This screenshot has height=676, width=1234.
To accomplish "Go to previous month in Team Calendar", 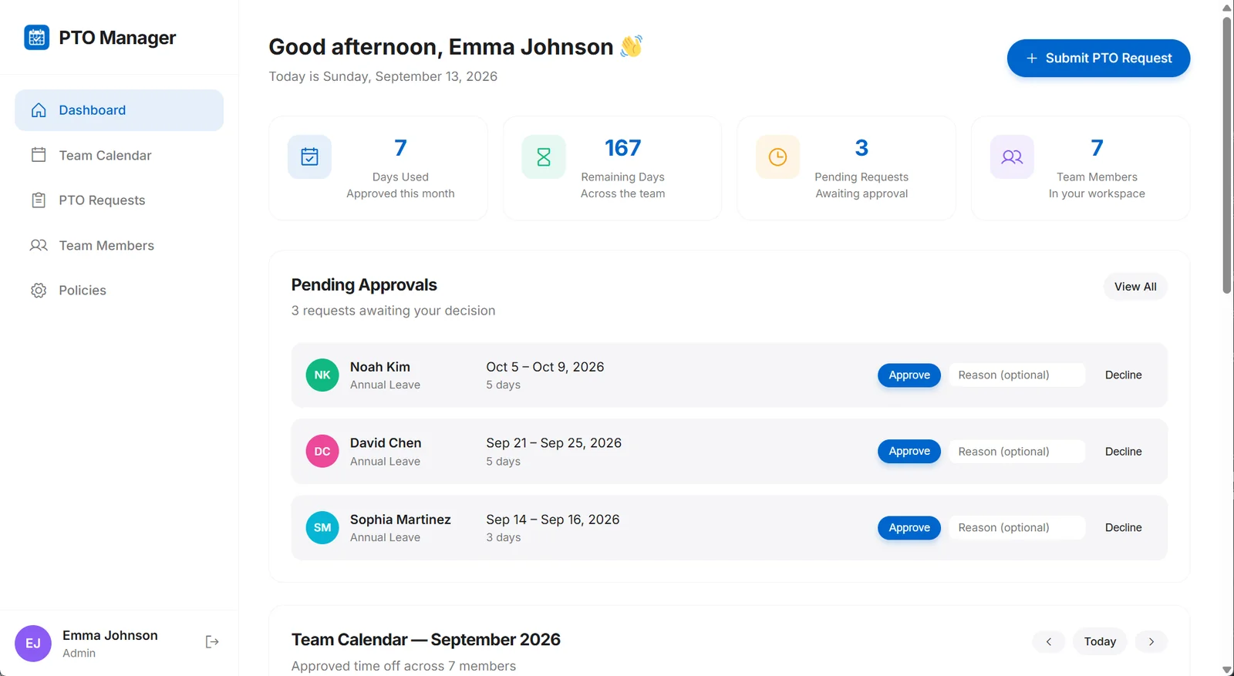I will point(1049,641).
